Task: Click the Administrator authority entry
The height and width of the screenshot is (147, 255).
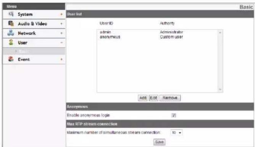Action: pos(171,32)
